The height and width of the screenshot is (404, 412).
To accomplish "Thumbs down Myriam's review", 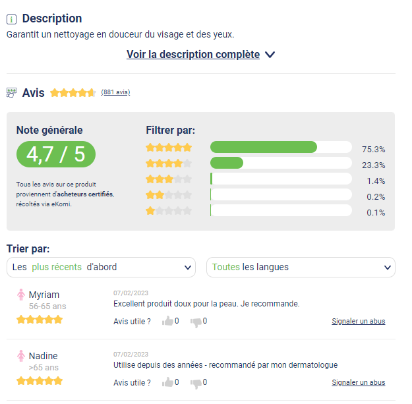I will [x=196, y=322].
